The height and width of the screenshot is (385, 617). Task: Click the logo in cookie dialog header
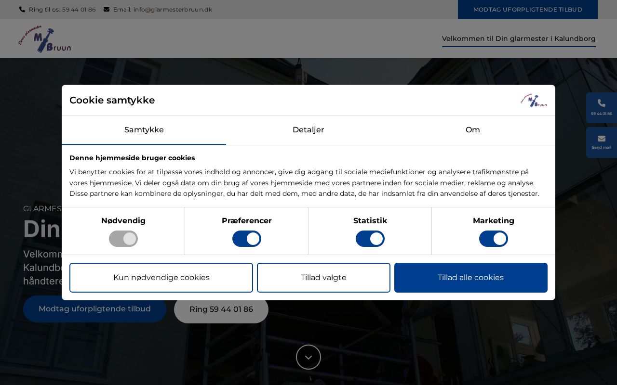coord(534,101)
